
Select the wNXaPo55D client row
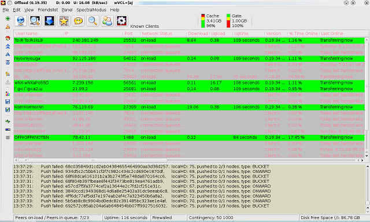point(189,83)
